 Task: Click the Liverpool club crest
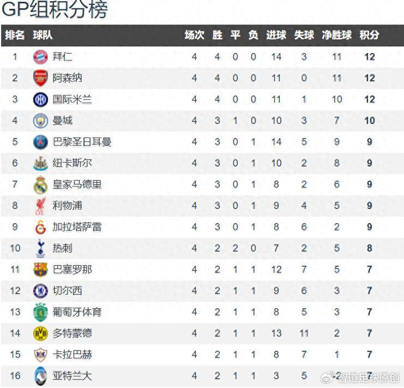pos(40,206)
